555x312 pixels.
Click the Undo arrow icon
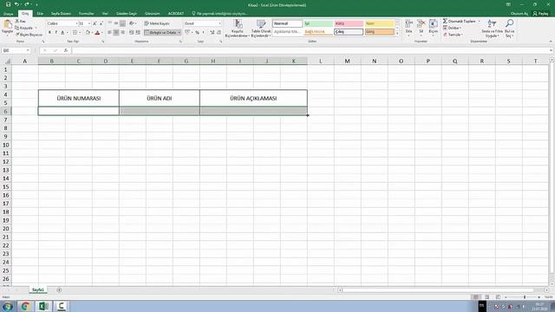point(16,4)
